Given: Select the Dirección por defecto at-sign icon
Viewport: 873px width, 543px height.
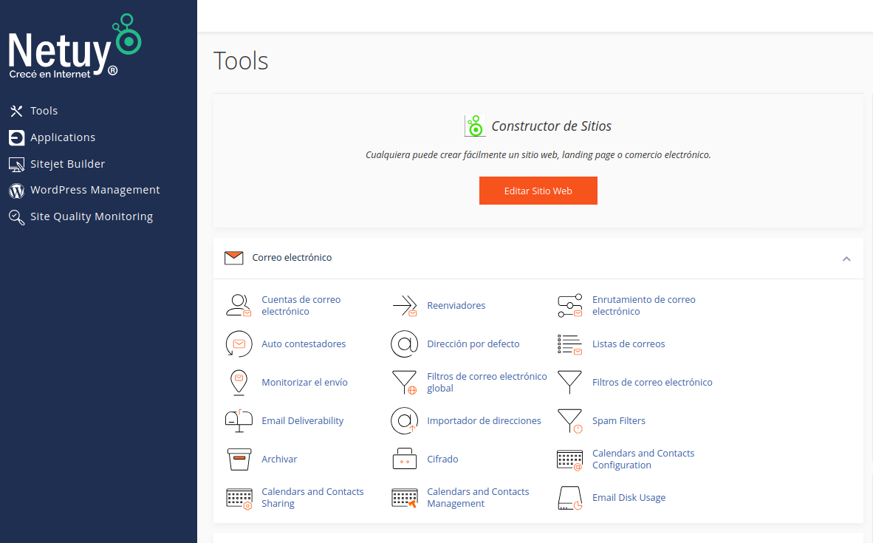Looking at the screenshot, I should click(404, 344).
